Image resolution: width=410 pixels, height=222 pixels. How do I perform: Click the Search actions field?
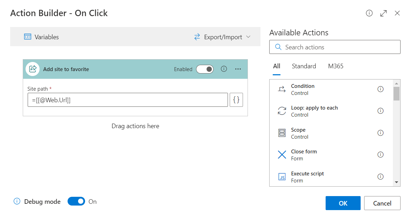(335, 47)
